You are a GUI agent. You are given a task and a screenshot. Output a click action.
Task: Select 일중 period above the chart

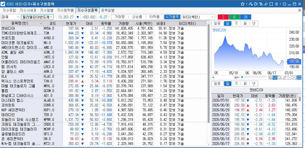217,23
